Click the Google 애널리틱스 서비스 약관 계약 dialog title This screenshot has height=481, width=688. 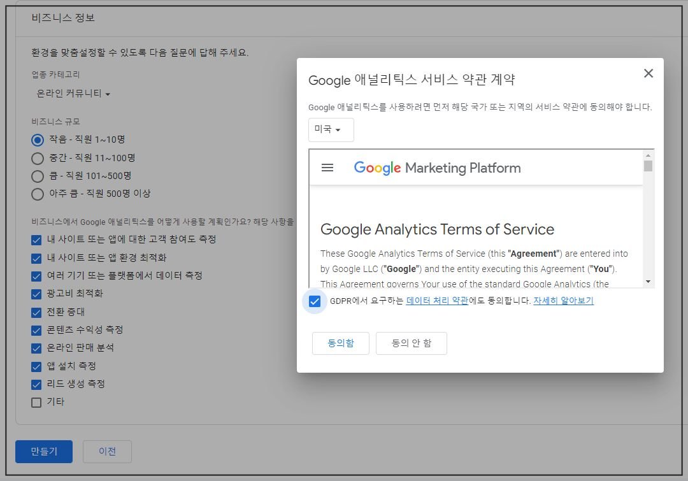(x=412, y=80)
